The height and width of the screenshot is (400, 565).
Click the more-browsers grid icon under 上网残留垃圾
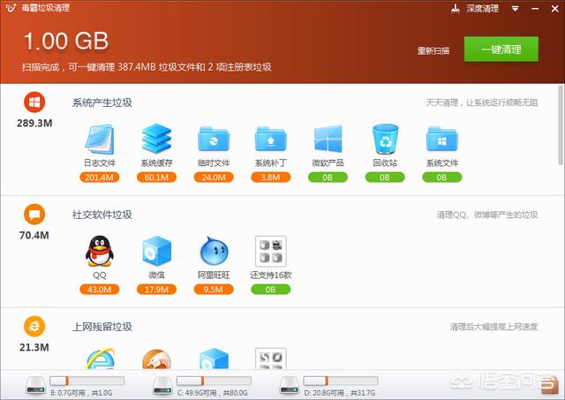(x=271, y=358)
